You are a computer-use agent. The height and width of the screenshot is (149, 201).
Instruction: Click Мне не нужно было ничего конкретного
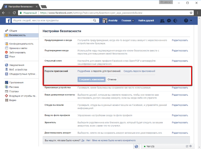[114, 140]
